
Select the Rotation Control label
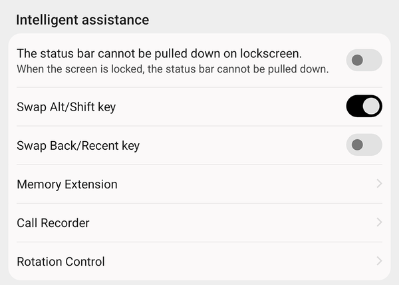click(61, 262)
